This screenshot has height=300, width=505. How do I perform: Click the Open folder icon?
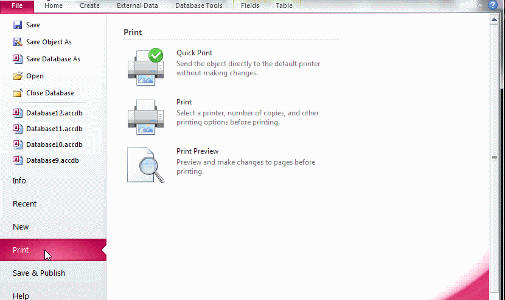(18, 76)
